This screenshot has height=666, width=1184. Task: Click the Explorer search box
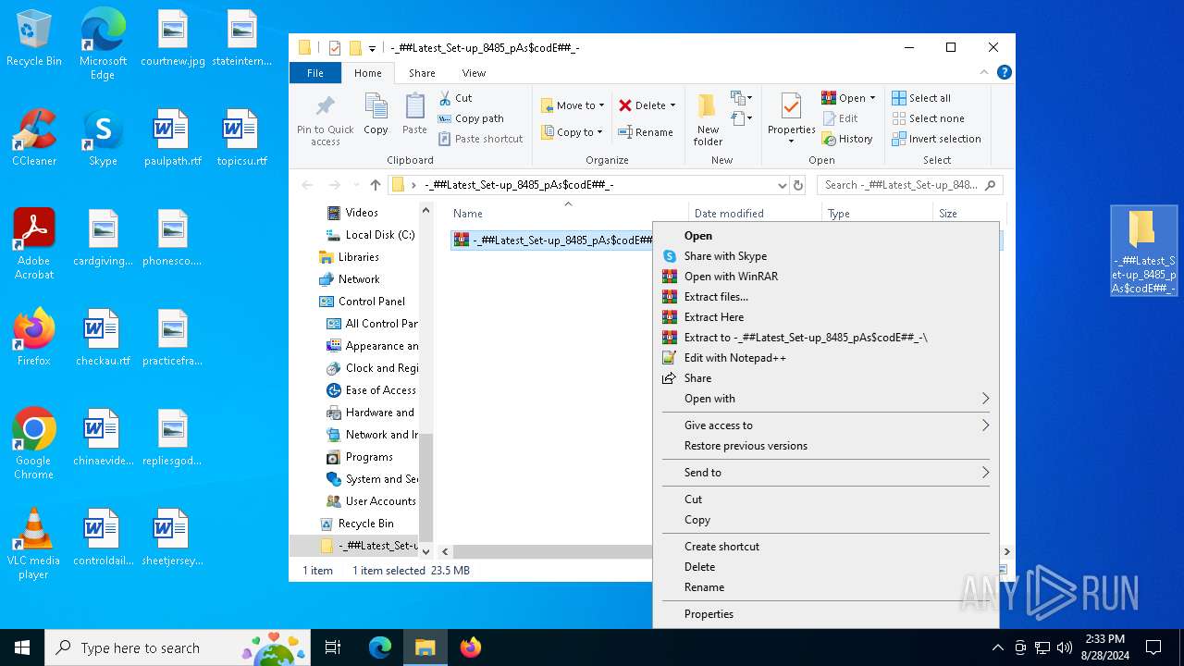coord(909,185)
